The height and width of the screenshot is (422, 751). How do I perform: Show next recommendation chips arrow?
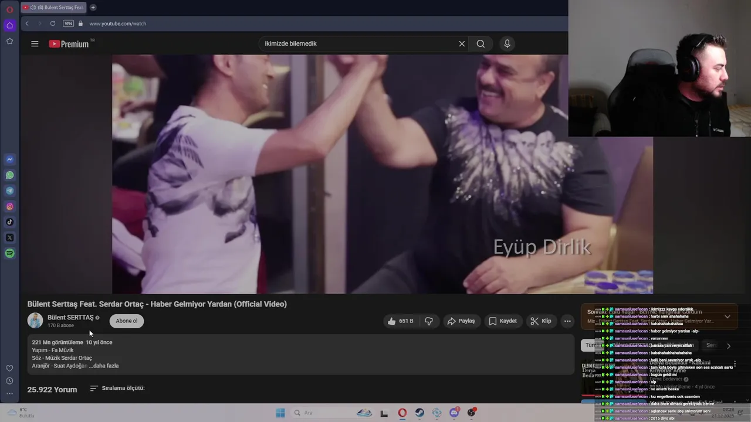click(729, 346)
